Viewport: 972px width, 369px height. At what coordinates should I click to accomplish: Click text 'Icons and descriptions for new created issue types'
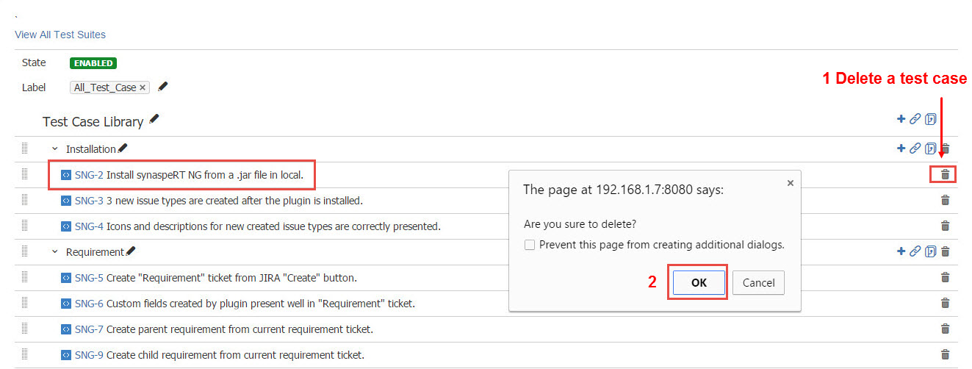point(220,226)
